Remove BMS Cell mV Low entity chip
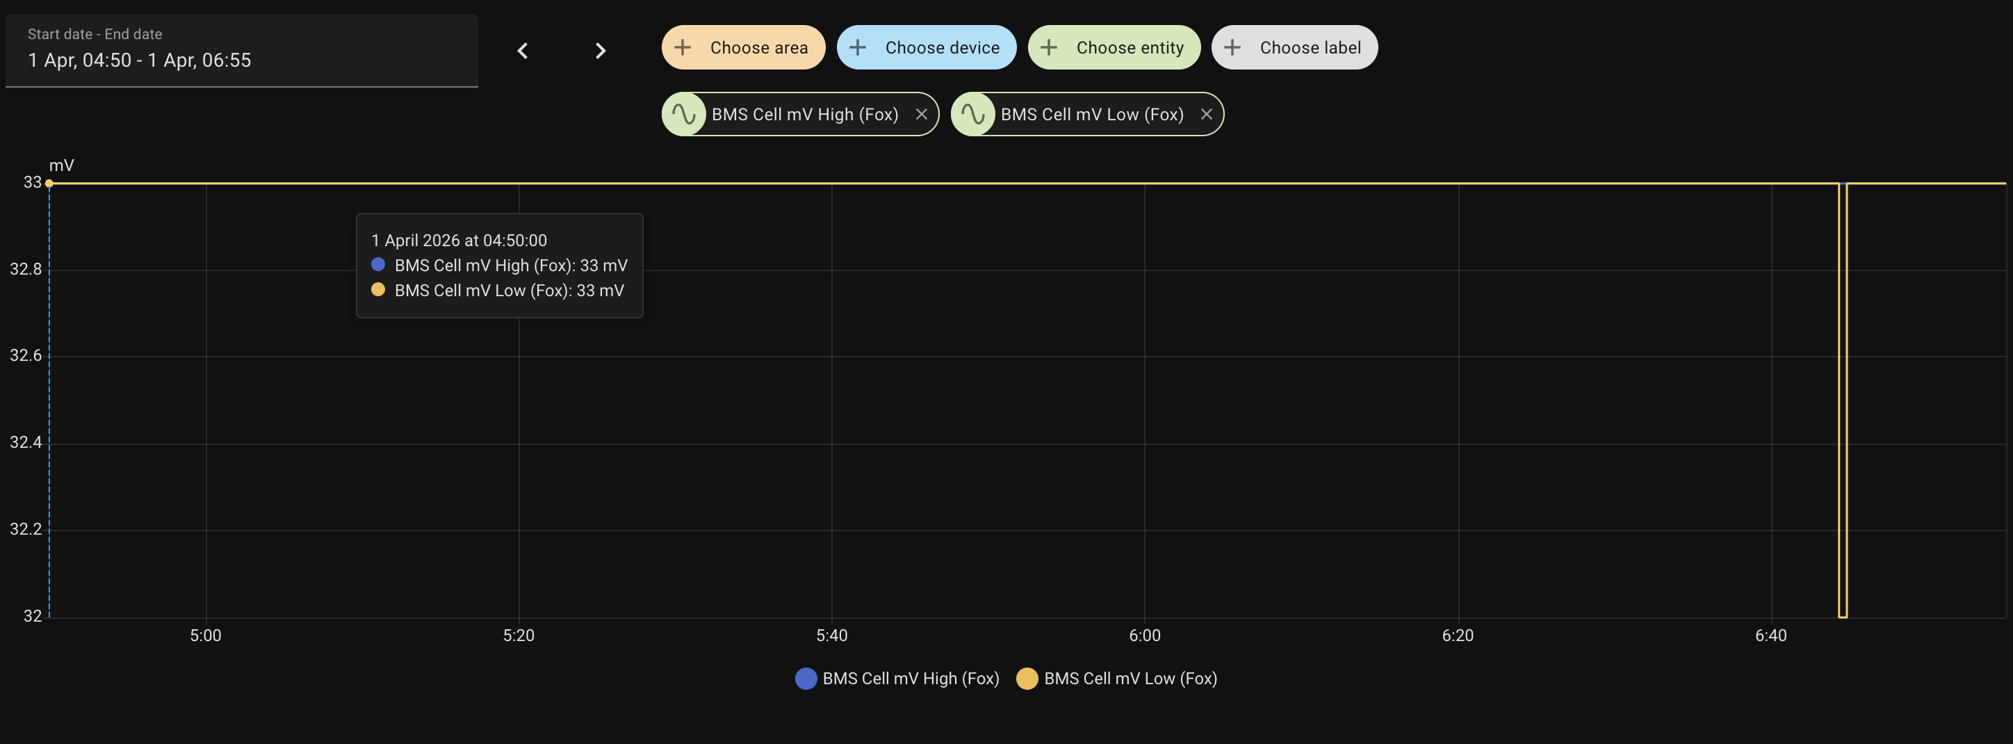 click(x=1207, y=114)
